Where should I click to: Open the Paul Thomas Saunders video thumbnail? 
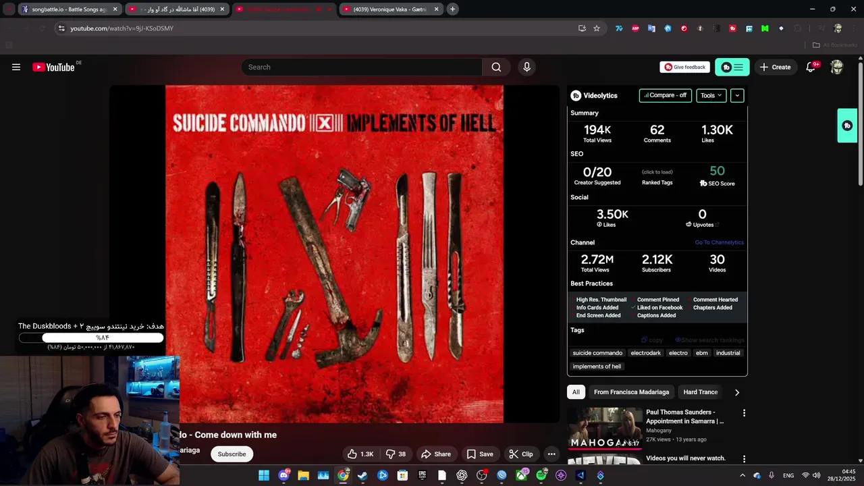pyautogui.click(x=603, y=428)
